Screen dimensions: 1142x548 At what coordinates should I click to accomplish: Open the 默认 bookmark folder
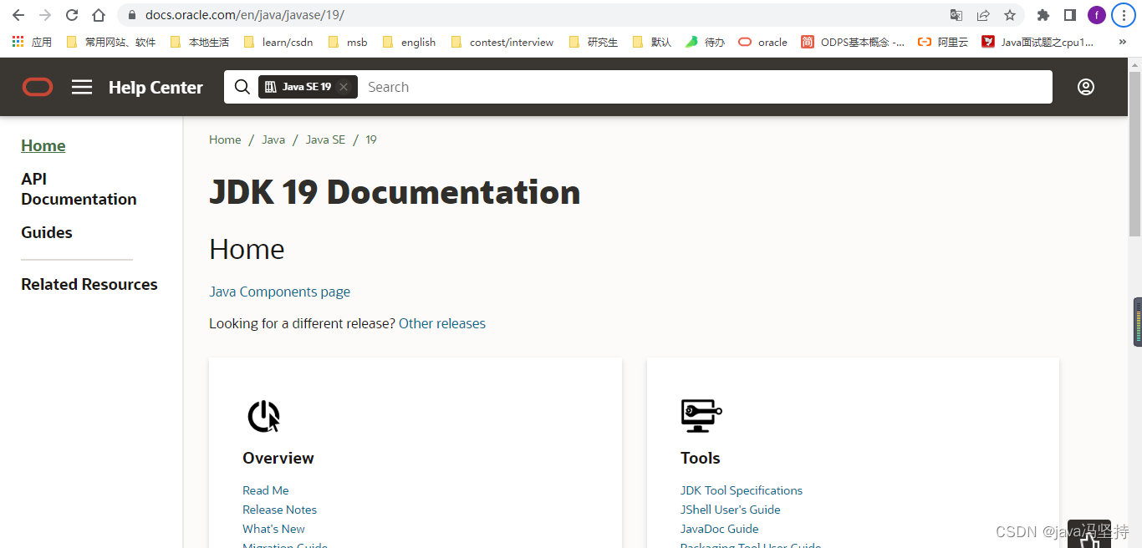point(651,42)
